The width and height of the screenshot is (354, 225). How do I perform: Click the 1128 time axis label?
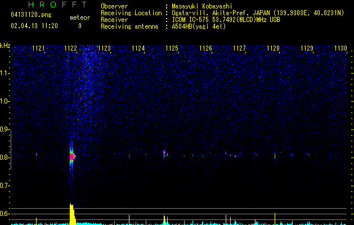[273, 48]
